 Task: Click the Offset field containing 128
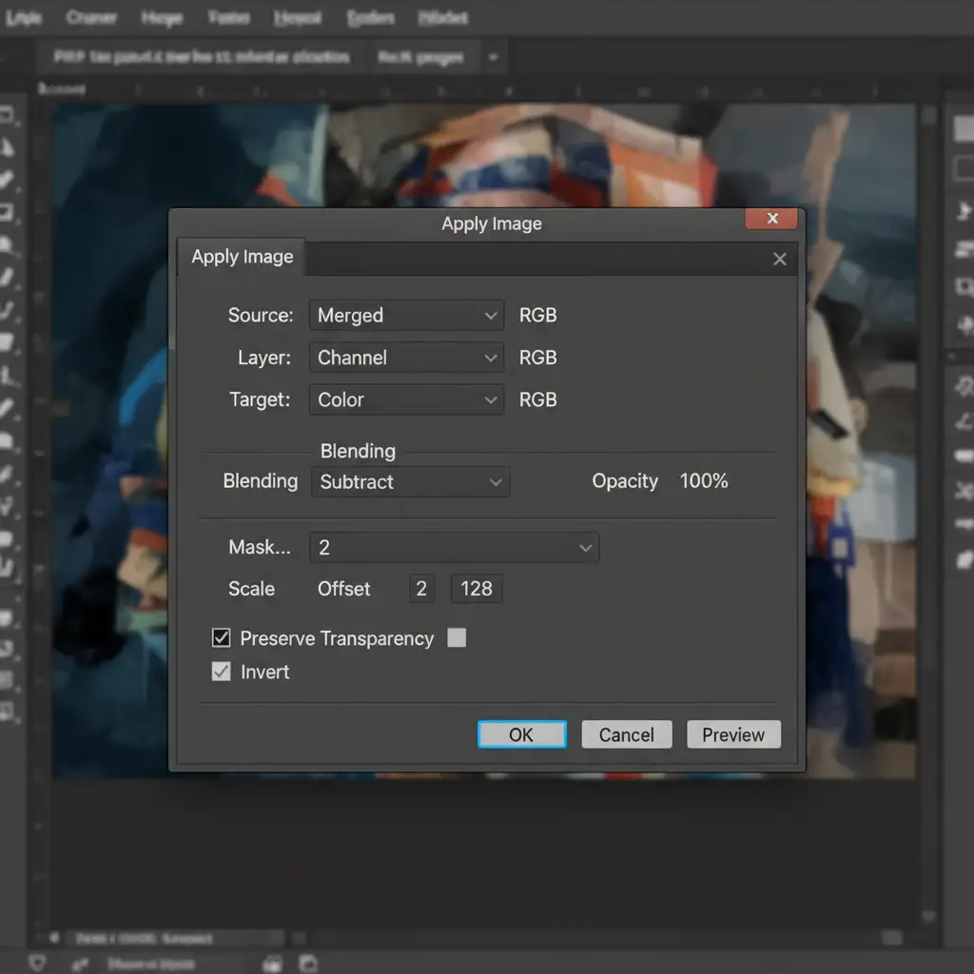(477, 589)
